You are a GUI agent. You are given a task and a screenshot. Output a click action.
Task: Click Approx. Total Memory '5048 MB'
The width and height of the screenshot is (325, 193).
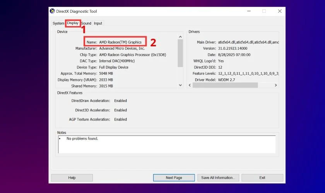click(x=106, y=73)
